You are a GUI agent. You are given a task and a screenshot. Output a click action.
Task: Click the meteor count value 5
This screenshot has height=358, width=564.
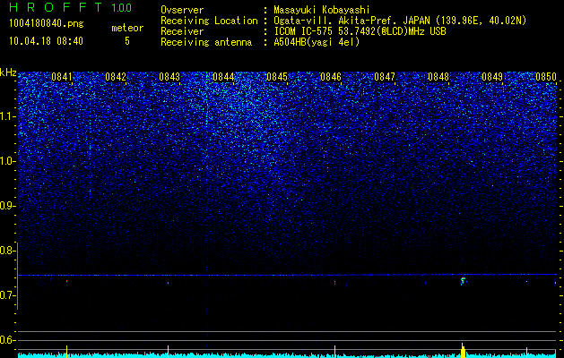127,41
